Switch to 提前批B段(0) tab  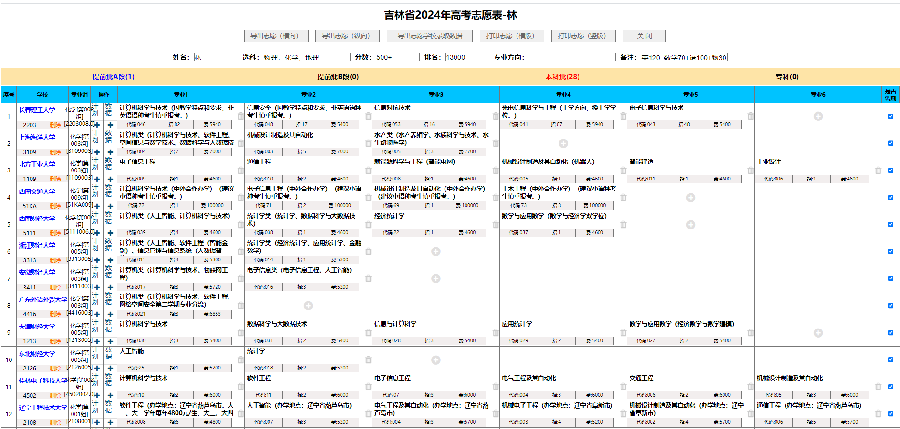(x=338, y=77)
